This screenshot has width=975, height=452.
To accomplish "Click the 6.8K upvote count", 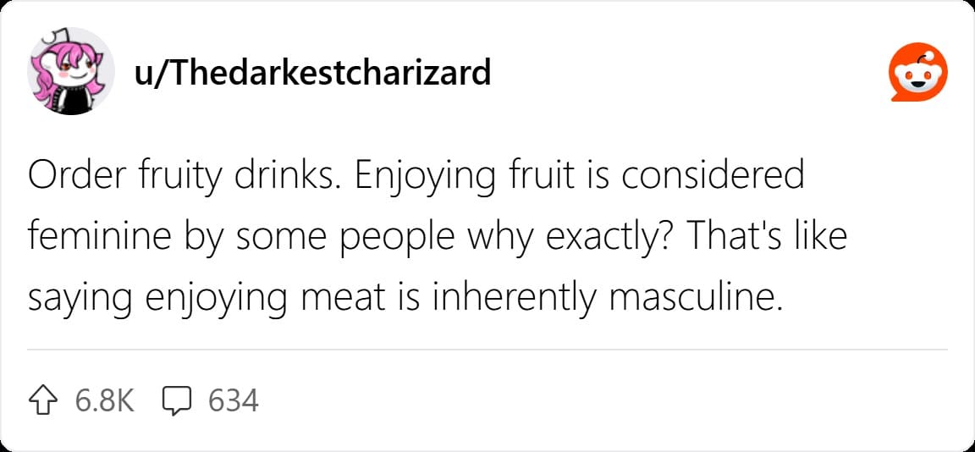I will (x=104, y=400).
